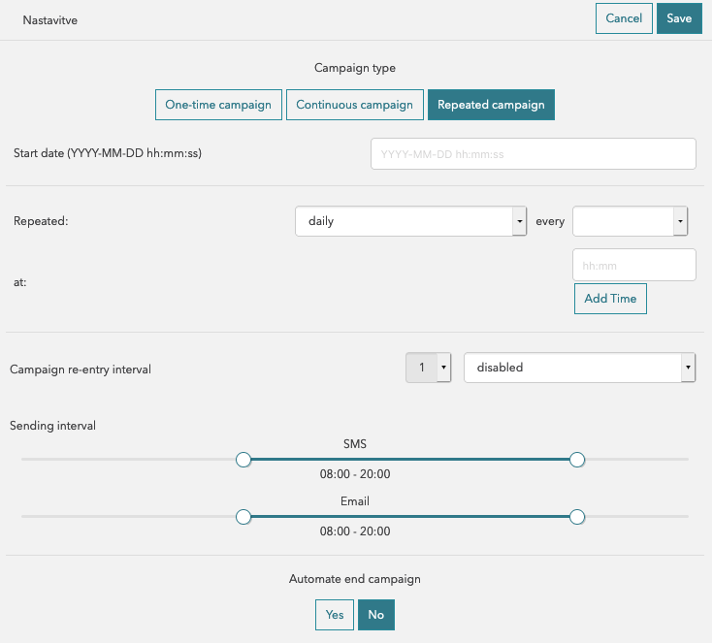Open the 'every' interval dropdown
The height and width of the screenshot is (643, 713).
(x=630, y=221)
